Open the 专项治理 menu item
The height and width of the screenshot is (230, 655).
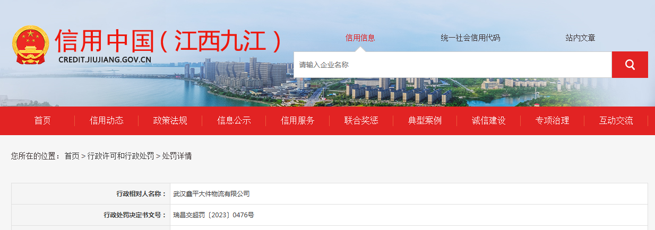pos(553,120)
